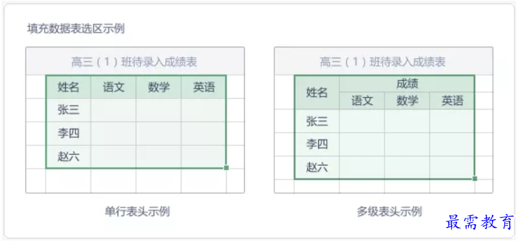Select the 姓名 header cell in the left table
This screenshot has width=519, height=241.
click(x=69, y=87)
